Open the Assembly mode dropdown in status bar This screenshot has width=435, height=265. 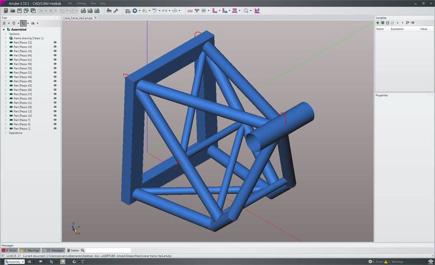[x=15, y=262]
